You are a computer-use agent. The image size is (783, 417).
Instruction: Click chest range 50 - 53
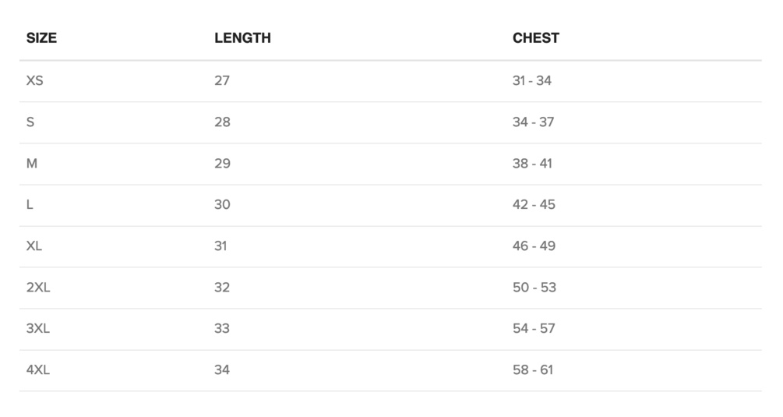tap(534, 287)
